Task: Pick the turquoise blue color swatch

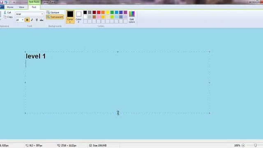Action: pos(116,12)
